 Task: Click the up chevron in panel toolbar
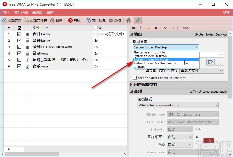click(173, 28)
